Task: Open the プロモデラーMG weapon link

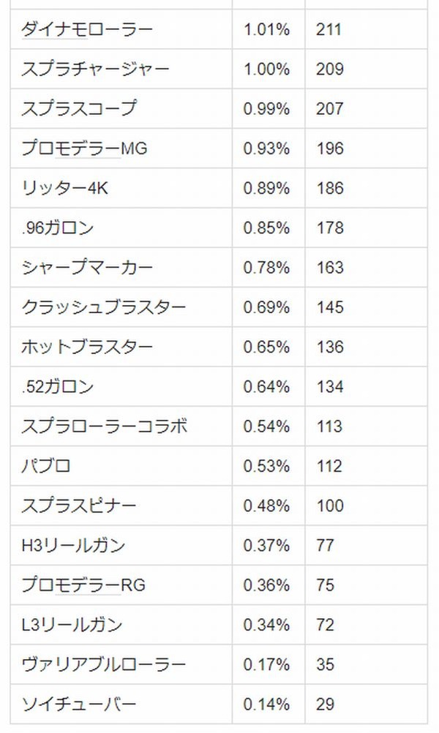Action: click(x=85, y=149)
